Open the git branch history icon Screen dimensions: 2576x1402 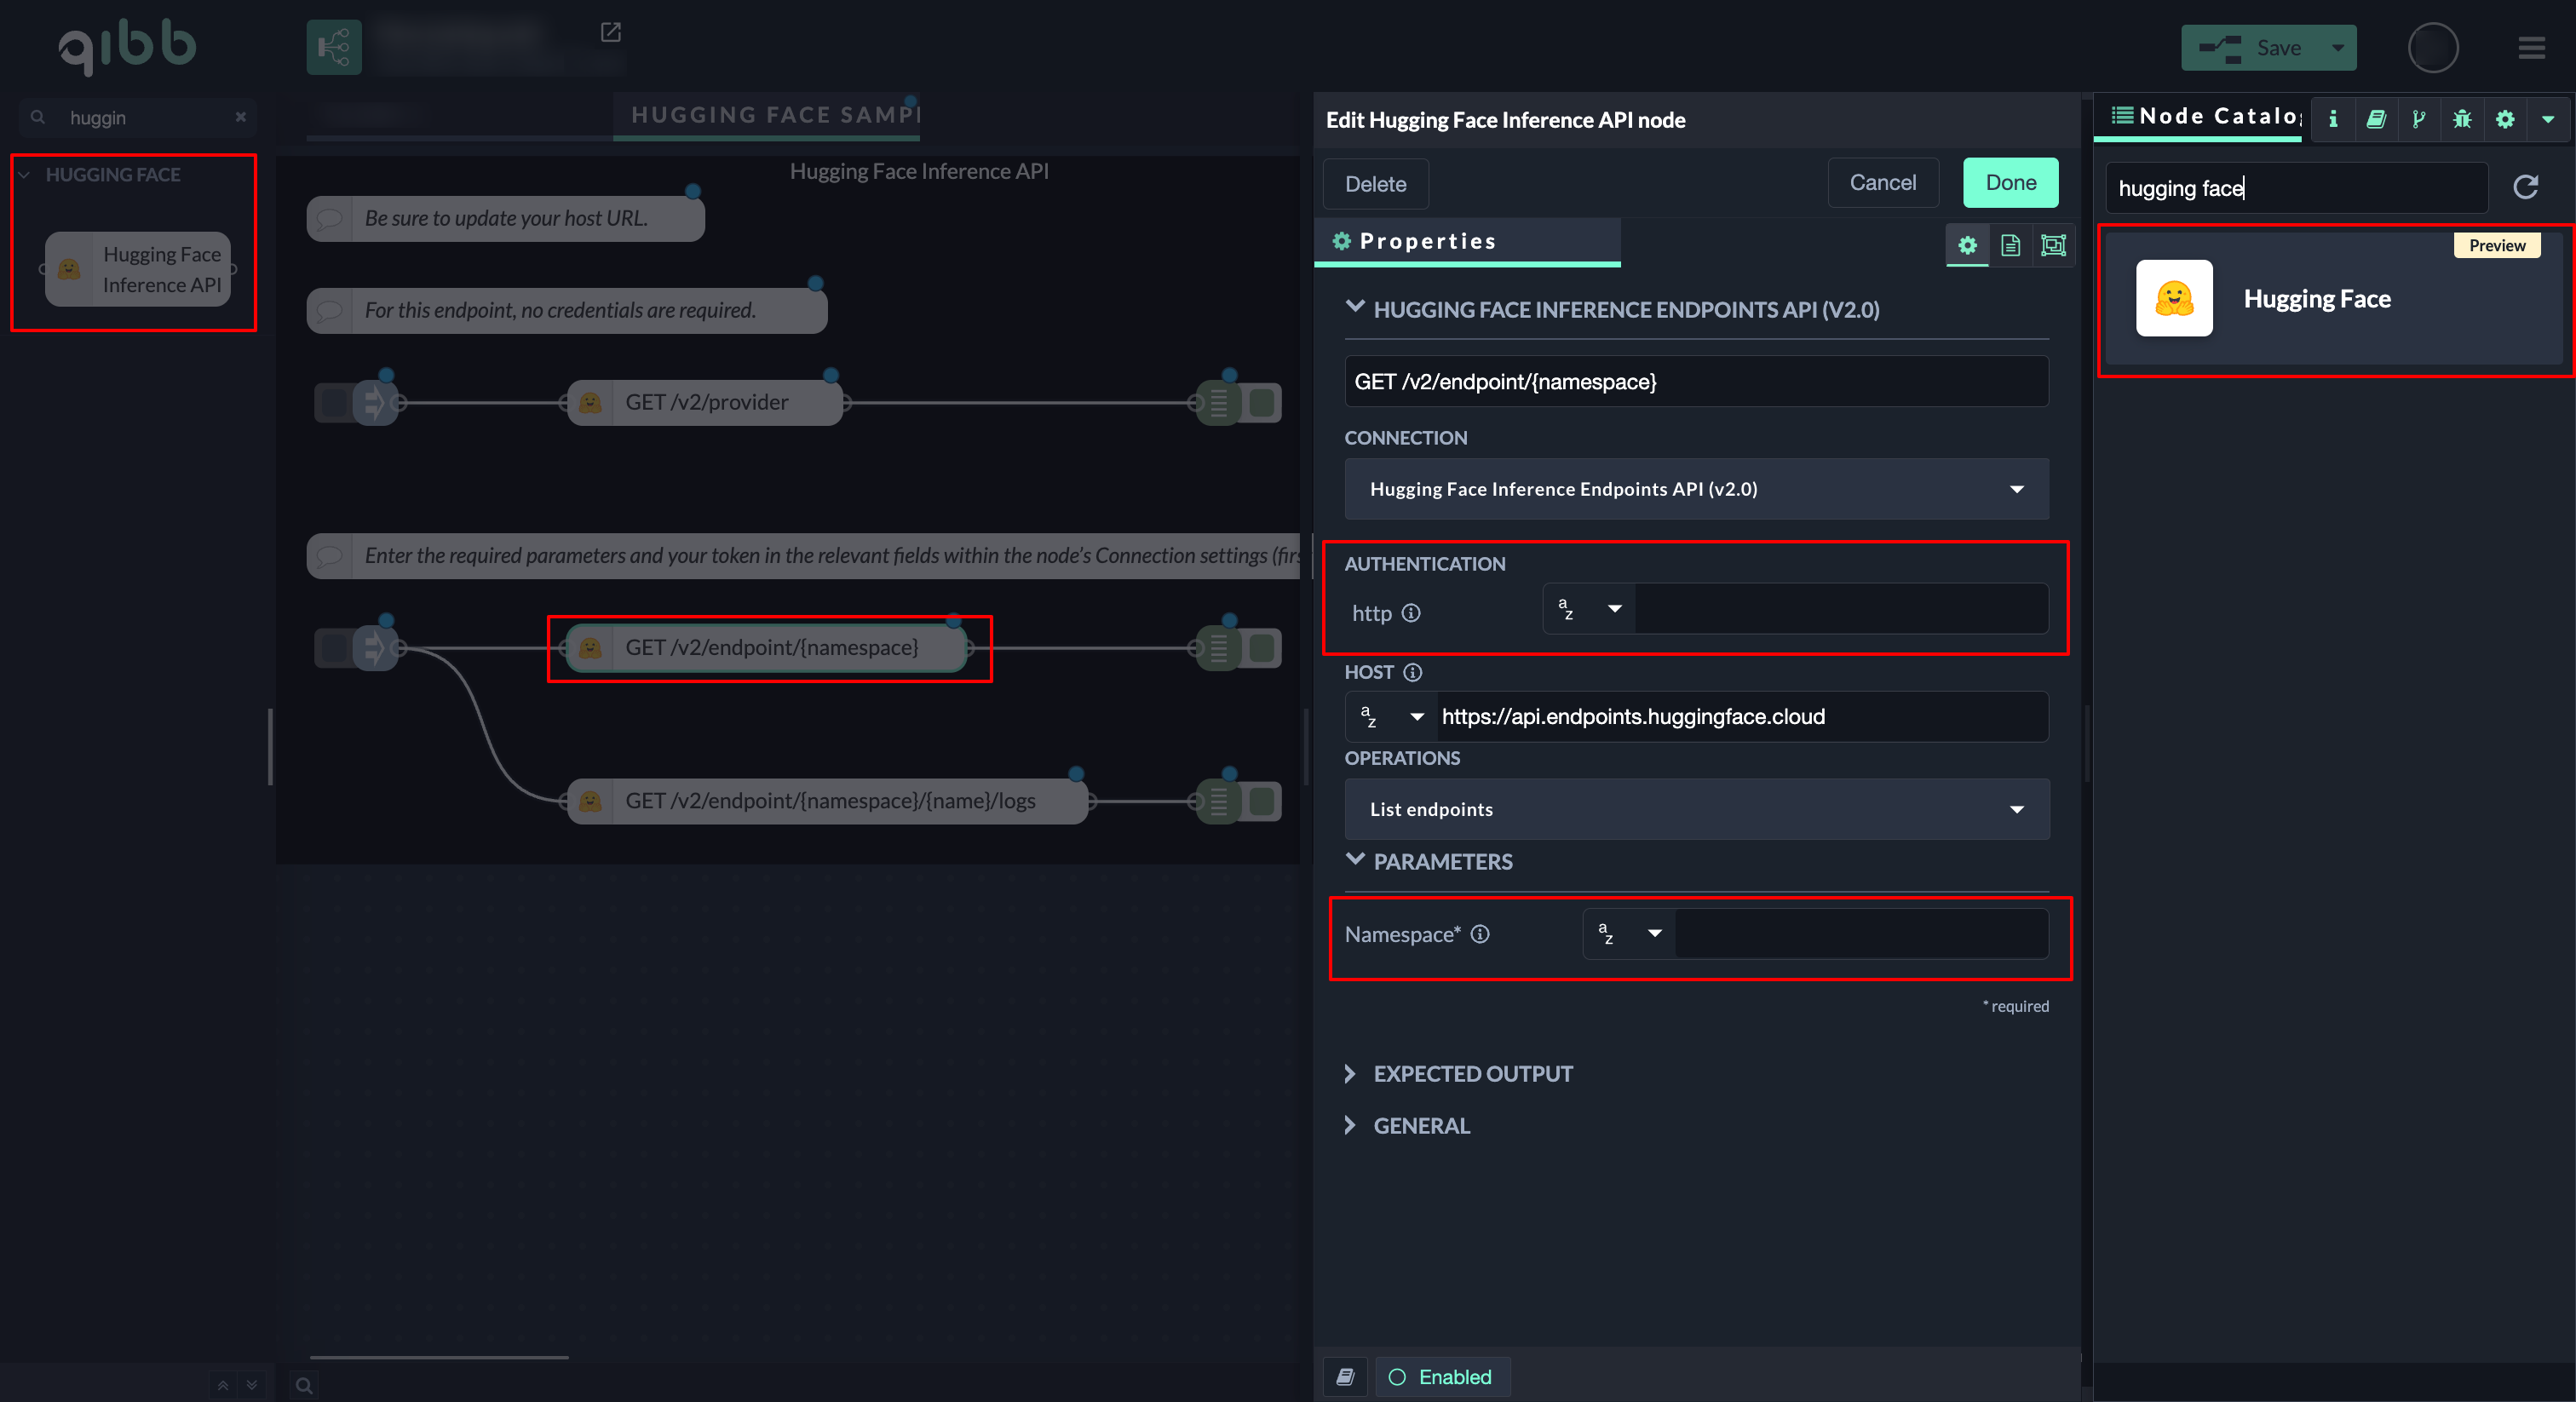tap(2418, 119)
